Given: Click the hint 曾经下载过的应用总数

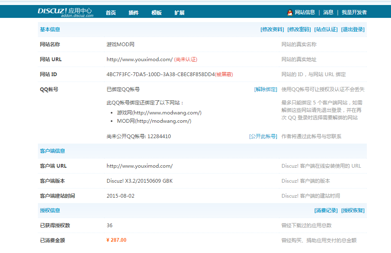Looking at the screenshot, I should point(306,226).
